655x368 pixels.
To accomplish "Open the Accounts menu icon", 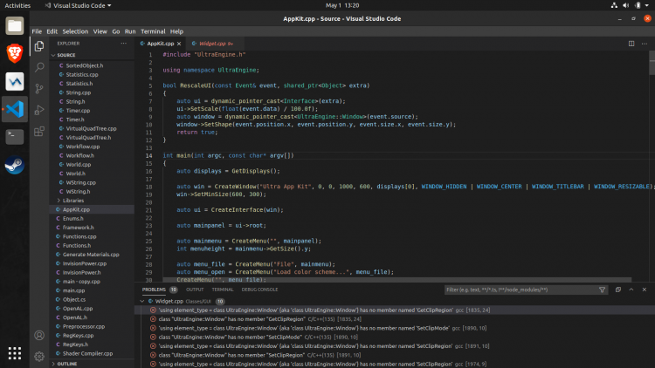I will coord(39,336).
